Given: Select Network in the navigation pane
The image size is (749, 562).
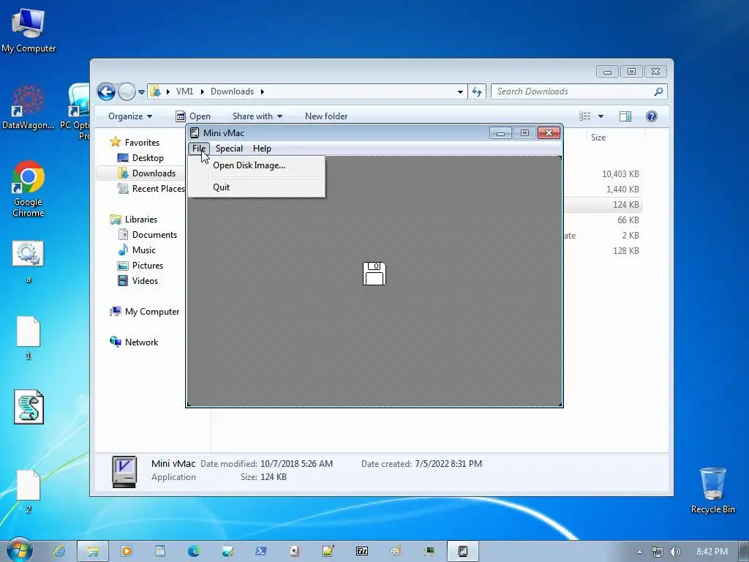Looking at the screenshot, I should [x=141, y=342].
